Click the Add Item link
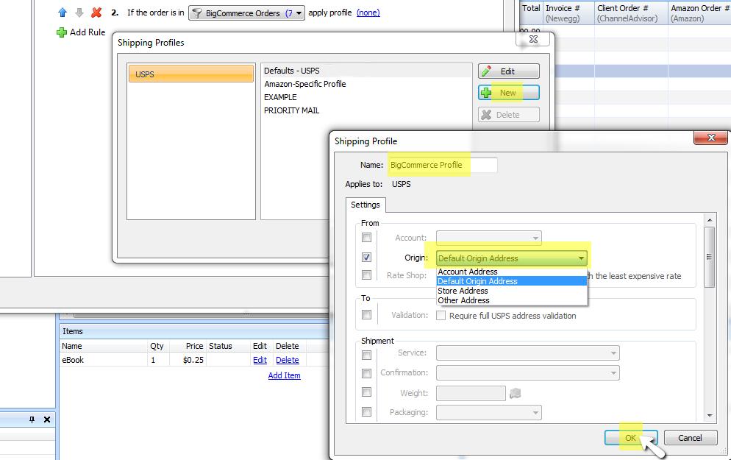This screenshot has height=460, width=731. [x=285, y=375]
